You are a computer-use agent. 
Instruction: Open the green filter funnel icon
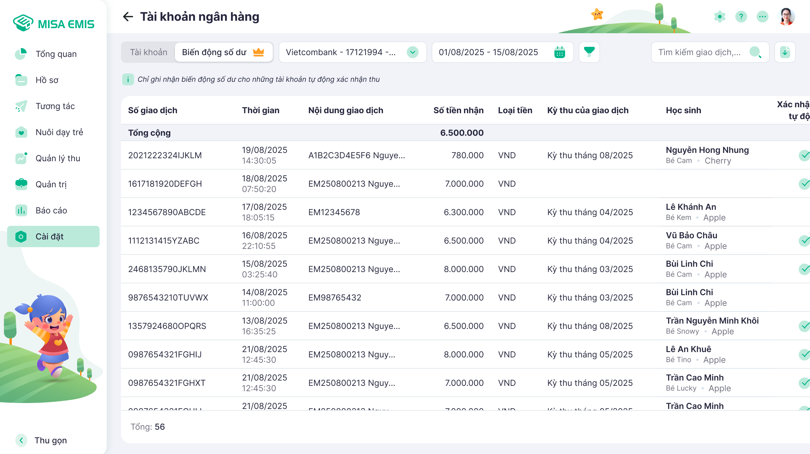coord(589,52)
